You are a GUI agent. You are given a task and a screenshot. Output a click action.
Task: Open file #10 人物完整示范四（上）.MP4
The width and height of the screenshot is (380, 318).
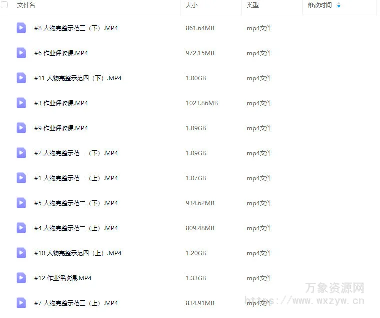pyautogui.click(x=78, y=253)
